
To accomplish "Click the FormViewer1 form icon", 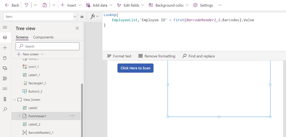I will (x=25, y=116).
